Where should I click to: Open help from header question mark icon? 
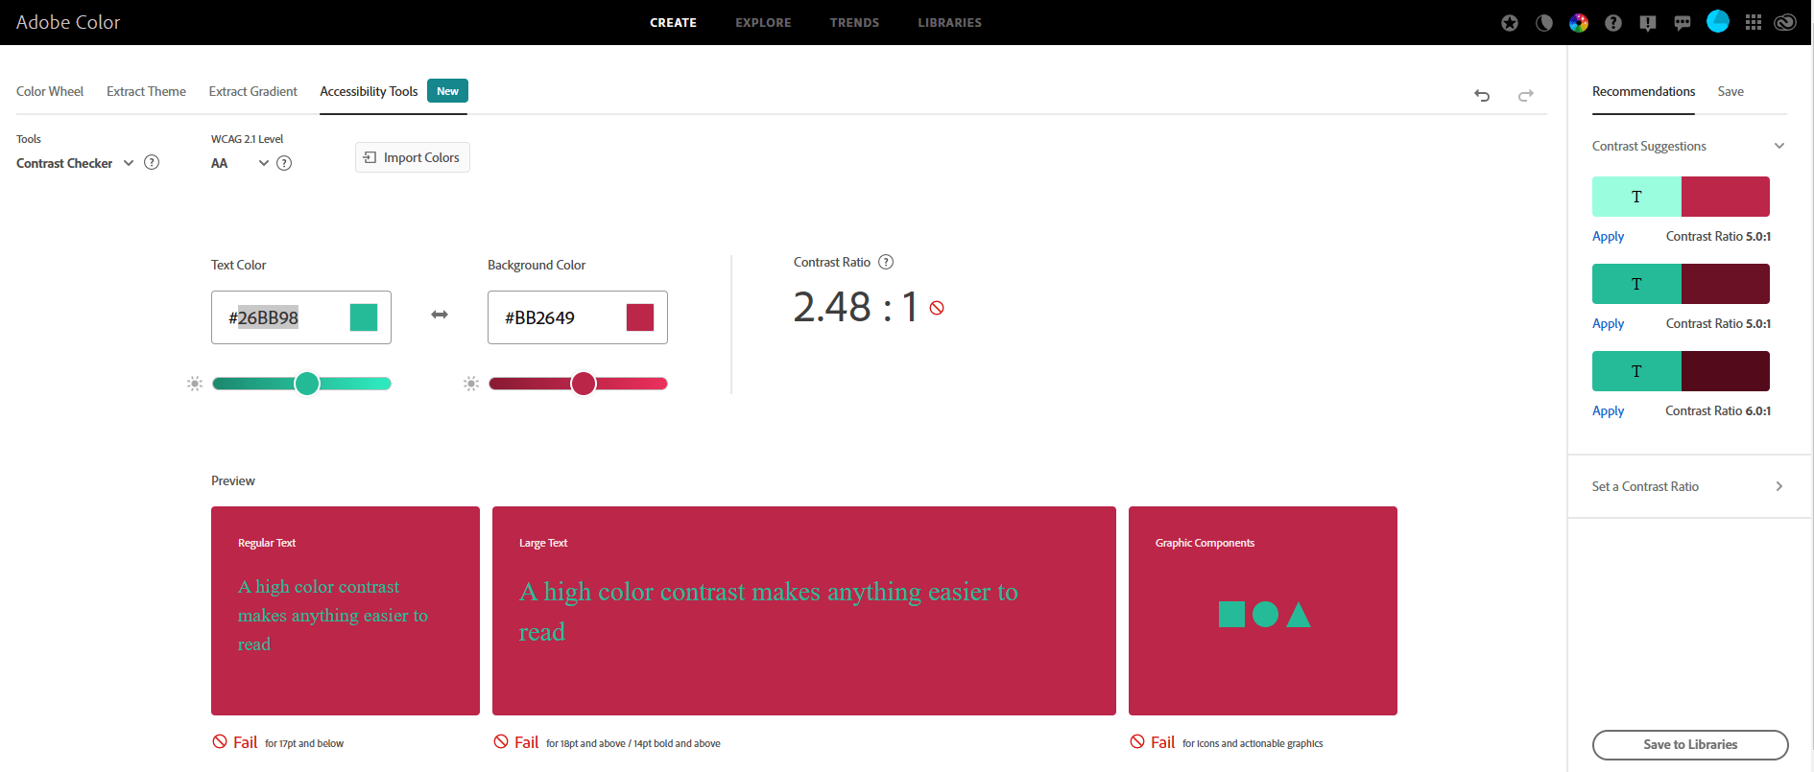point(1613,23)
